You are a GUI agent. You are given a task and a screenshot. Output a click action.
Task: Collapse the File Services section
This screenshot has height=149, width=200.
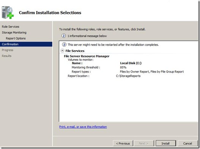pos(62,51)
